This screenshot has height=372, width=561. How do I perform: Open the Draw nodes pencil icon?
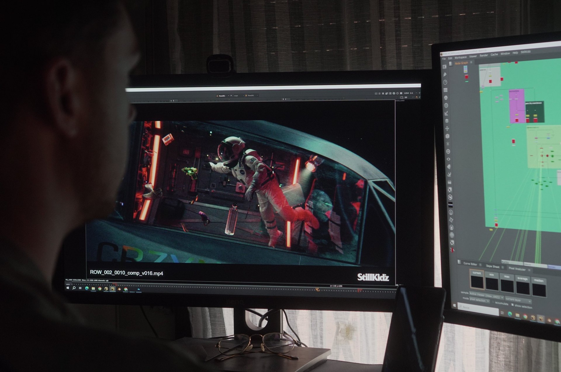(445, 75)
